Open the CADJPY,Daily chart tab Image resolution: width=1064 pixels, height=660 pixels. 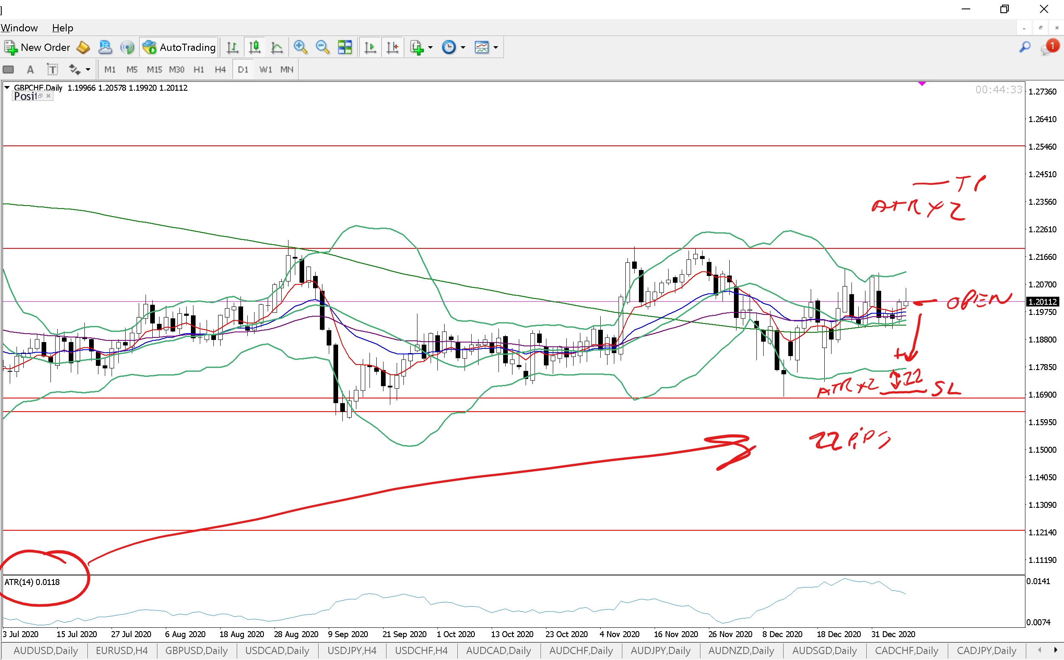pos(987,650)
